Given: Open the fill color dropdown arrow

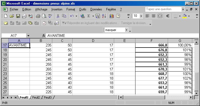Looking at the screenshot, I should coord(189,16).
